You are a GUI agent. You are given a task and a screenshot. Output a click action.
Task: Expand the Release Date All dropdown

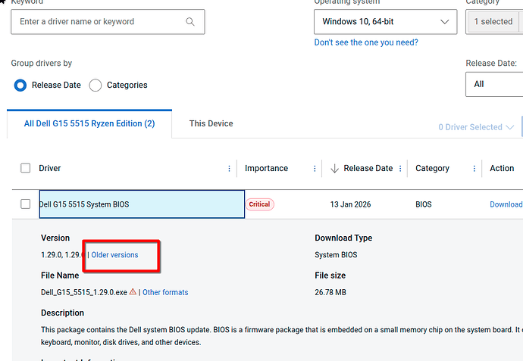click(493, 84)
